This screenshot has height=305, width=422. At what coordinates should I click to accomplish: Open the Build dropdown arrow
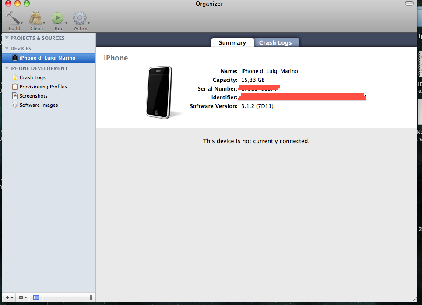21,23
